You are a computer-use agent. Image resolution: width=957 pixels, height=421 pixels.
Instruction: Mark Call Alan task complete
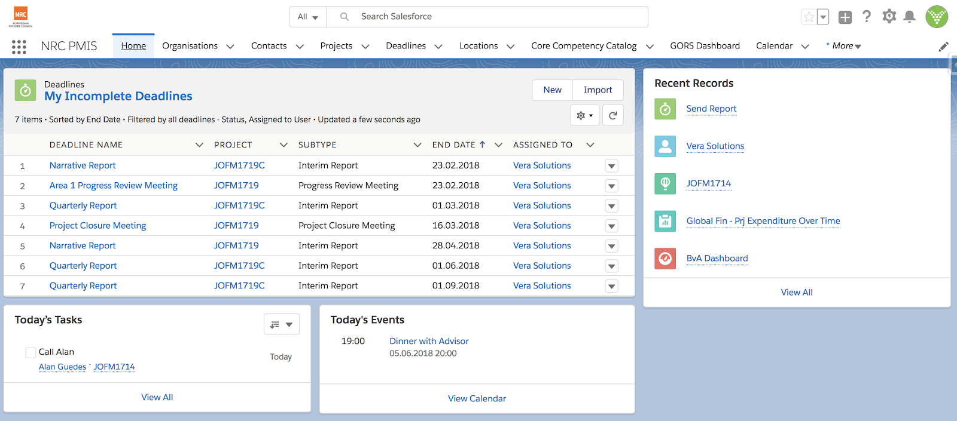point(31,352)
